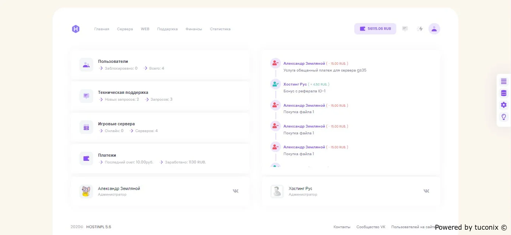Click VK icon next to Хостинг Рус
Screen dimensions: 511x235
coord(426,191)
